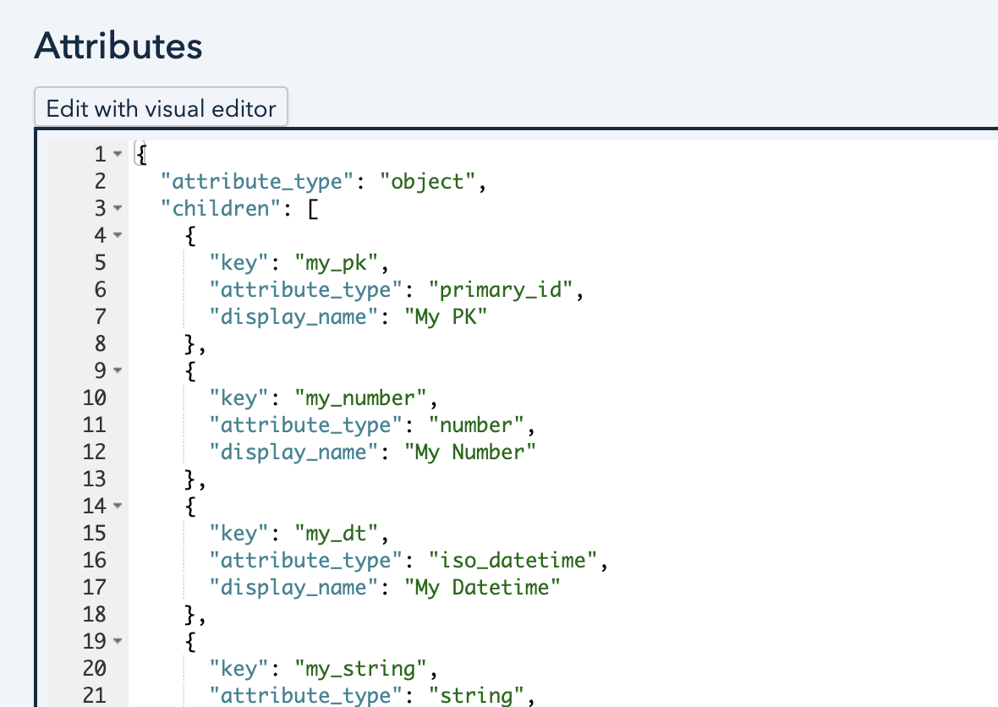998x707 pixels.
Task: Fold the my_pk object on line 4
Action: (118, 236)
